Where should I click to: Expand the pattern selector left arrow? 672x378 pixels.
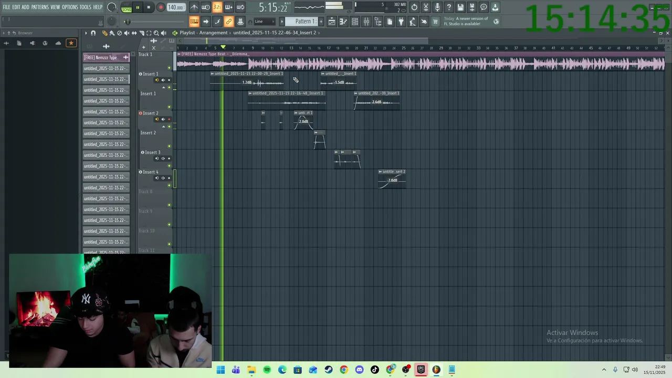(281, 22)
